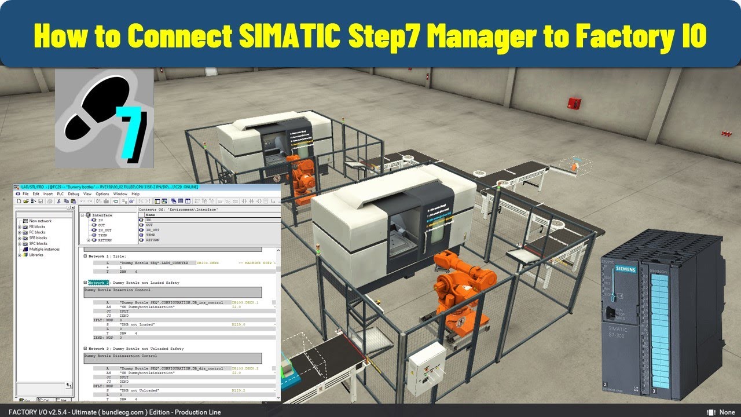Image resolution: width=741 pixels, height=417 pixels.
Task: Create a new block with the New icon
Action: pos(19,200)
